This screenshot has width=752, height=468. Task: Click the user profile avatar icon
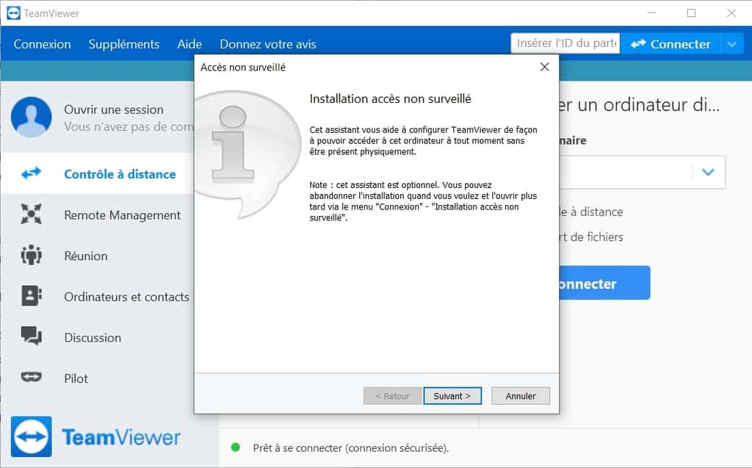point(32,117)
